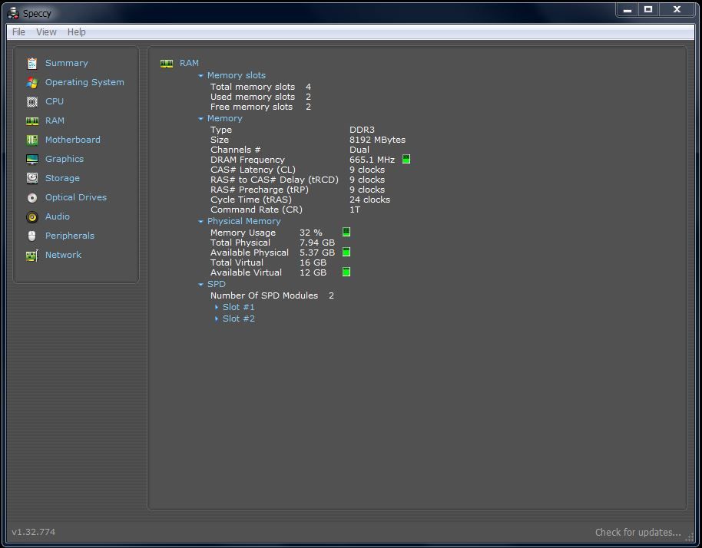Collapse the Memory slots section
The image size is (702, 548).
pyautogui.click(x=200, y=76)
